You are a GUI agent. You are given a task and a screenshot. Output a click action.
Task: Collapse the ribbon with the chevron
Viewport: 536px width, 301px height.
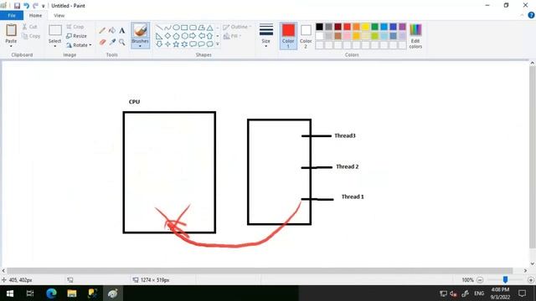click(522, 15)
